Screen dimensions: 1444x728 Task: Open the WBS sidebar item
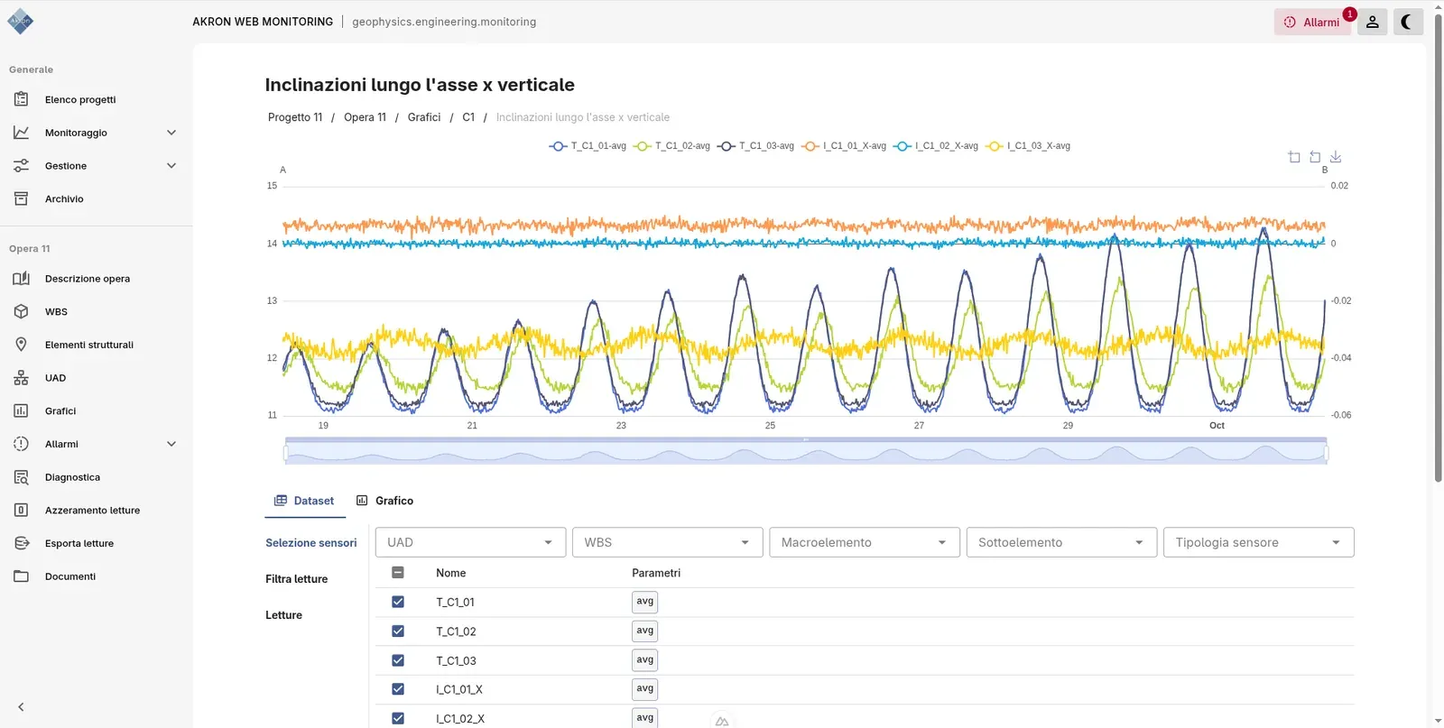click(56, 312)
